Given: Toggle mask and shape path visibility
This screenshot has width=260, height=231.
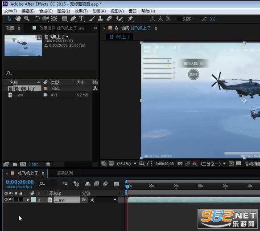Looking at the screenshot, I should 149,164.
